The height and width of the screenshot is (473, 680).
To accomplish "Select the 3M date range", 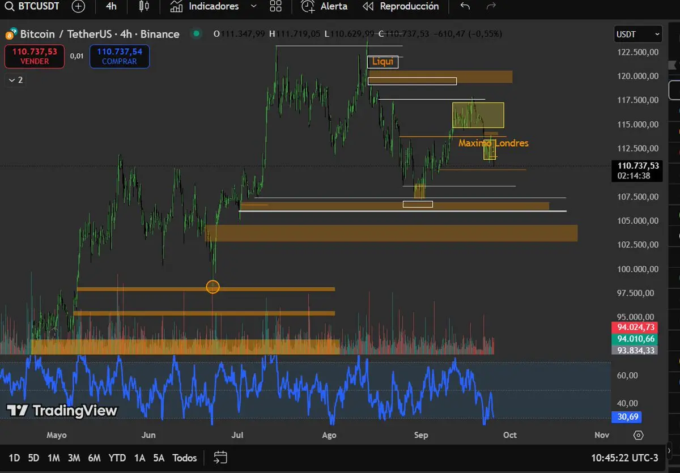I will coord(74,458).
